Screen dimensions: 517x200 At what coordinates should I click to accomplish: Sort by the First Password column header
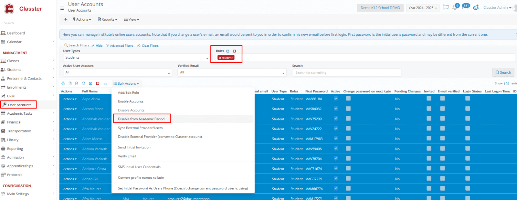coord(316,91)
